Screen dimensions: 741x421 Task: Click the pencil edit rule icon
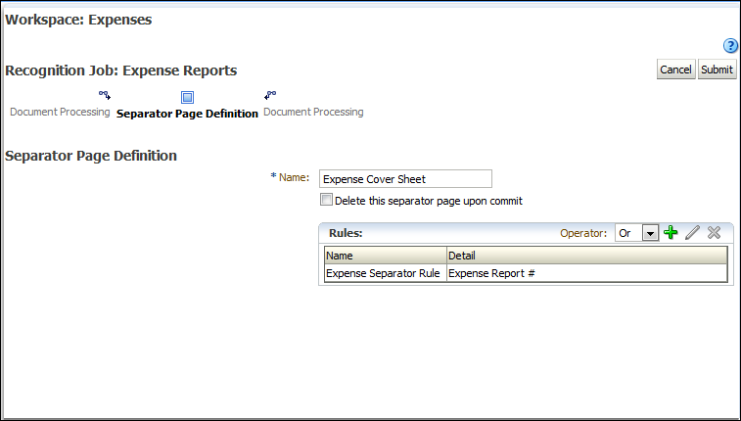coord(692,232)
